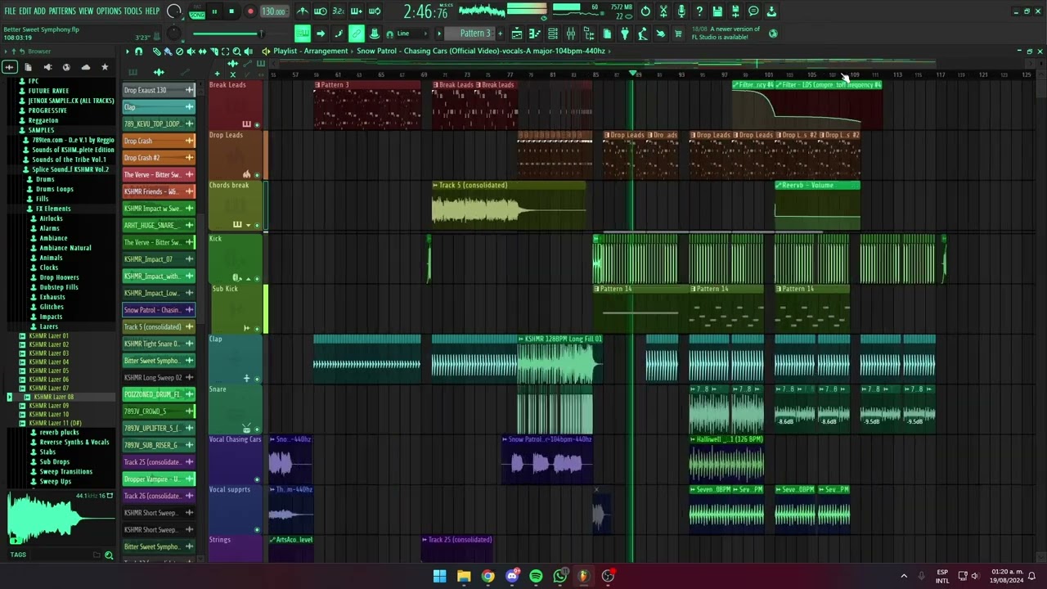
Task: Select the playlist zoom magnifier tool
Action: pos(237,52)
